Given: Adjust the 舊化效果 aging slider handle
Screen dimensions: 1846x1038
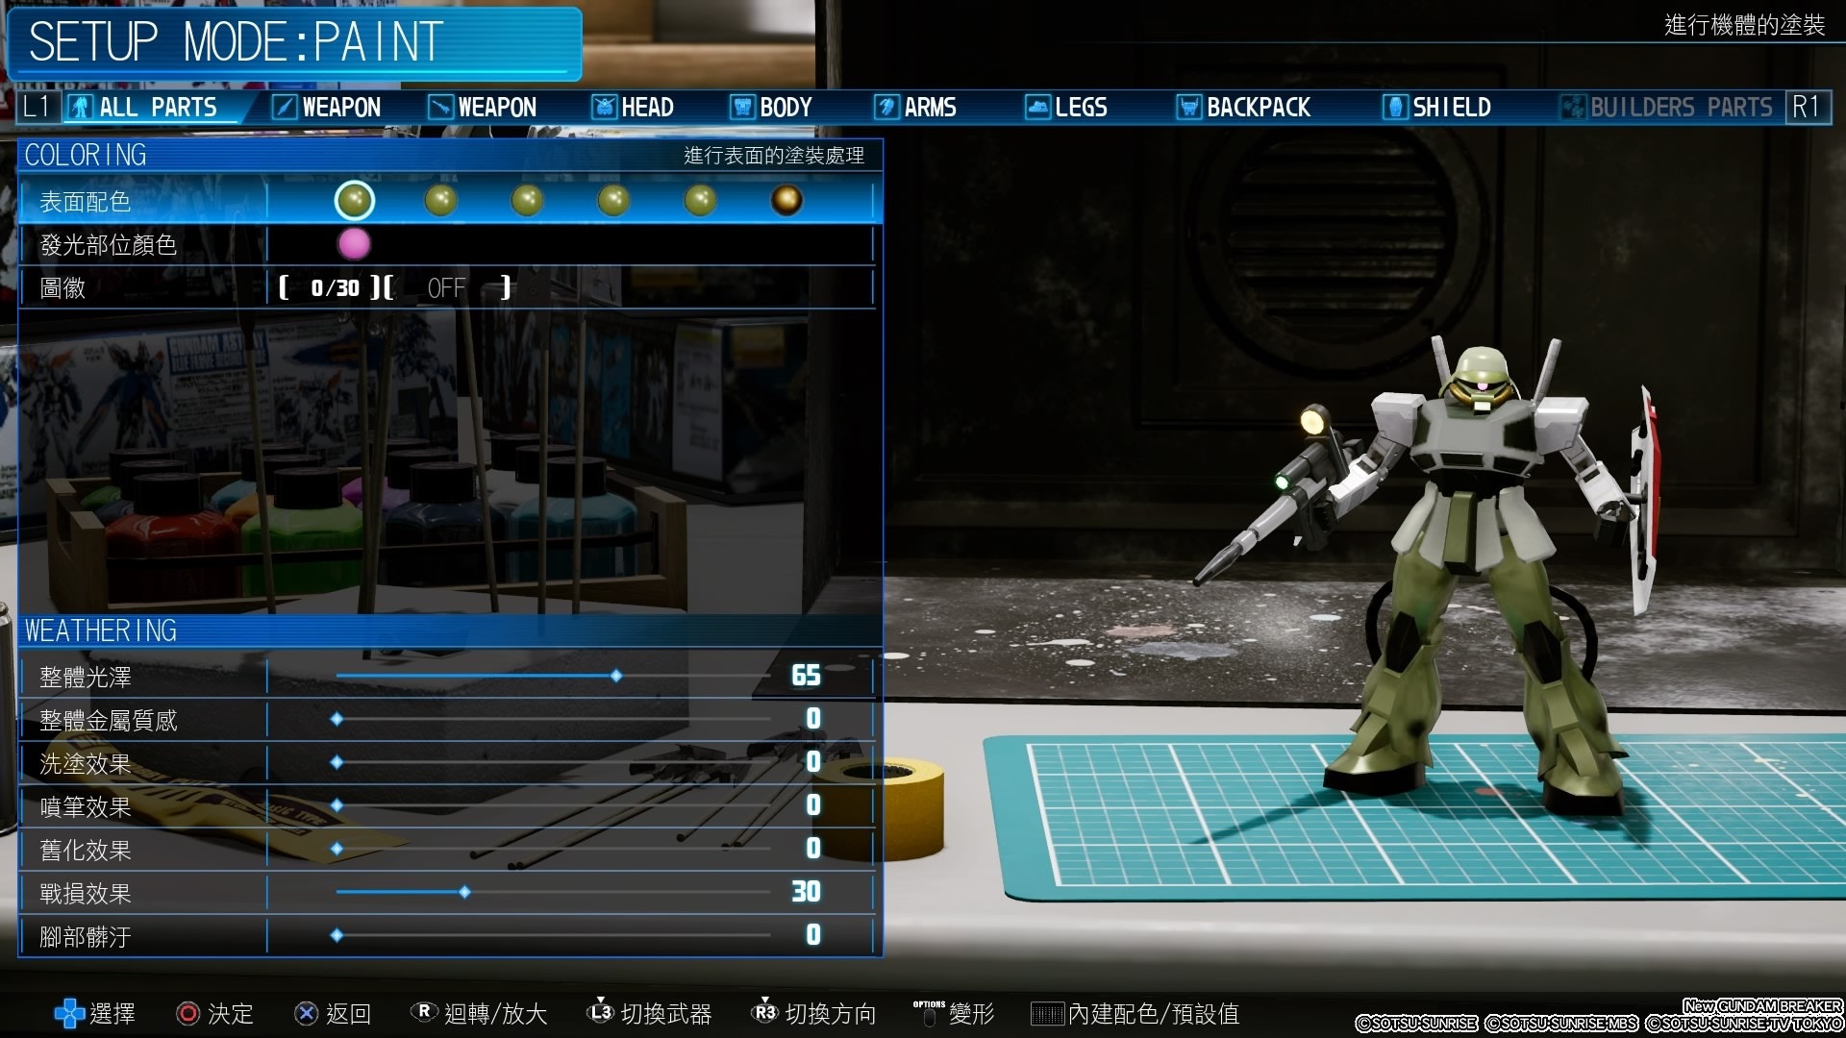Looking at the screenshot, I should point(337,849).
